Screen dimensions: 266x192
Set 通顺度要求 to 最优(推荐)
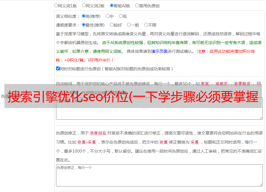84,25
